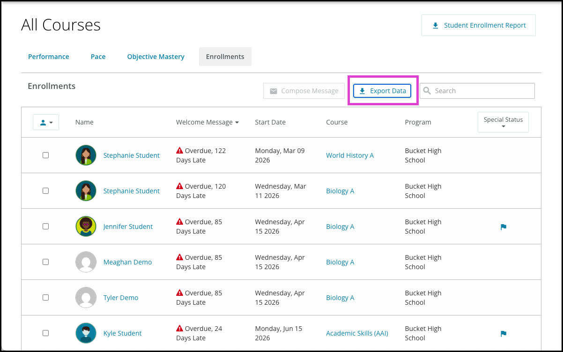Switch to the Pace tab
This screenshot has height=352, width=563.
[98, 57]
